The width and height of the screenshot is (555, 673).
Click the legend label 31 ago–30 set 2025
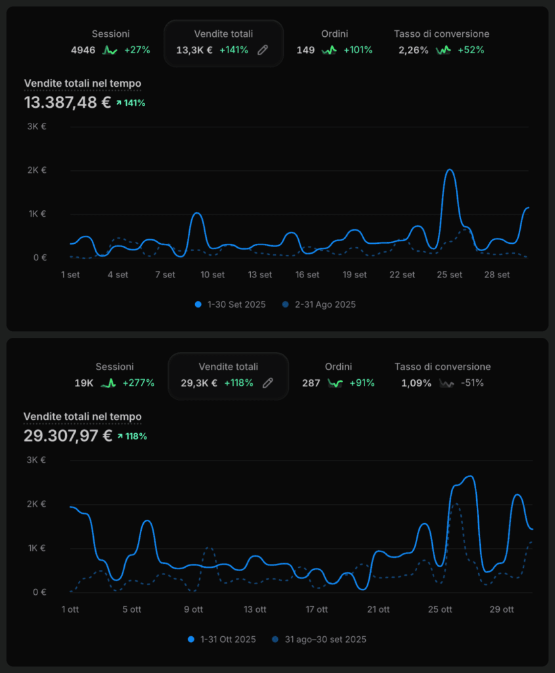point(326,639)
